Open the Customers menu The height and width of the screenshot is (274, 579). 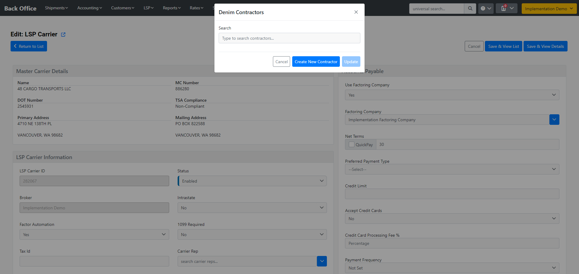(x=122, y=8)
